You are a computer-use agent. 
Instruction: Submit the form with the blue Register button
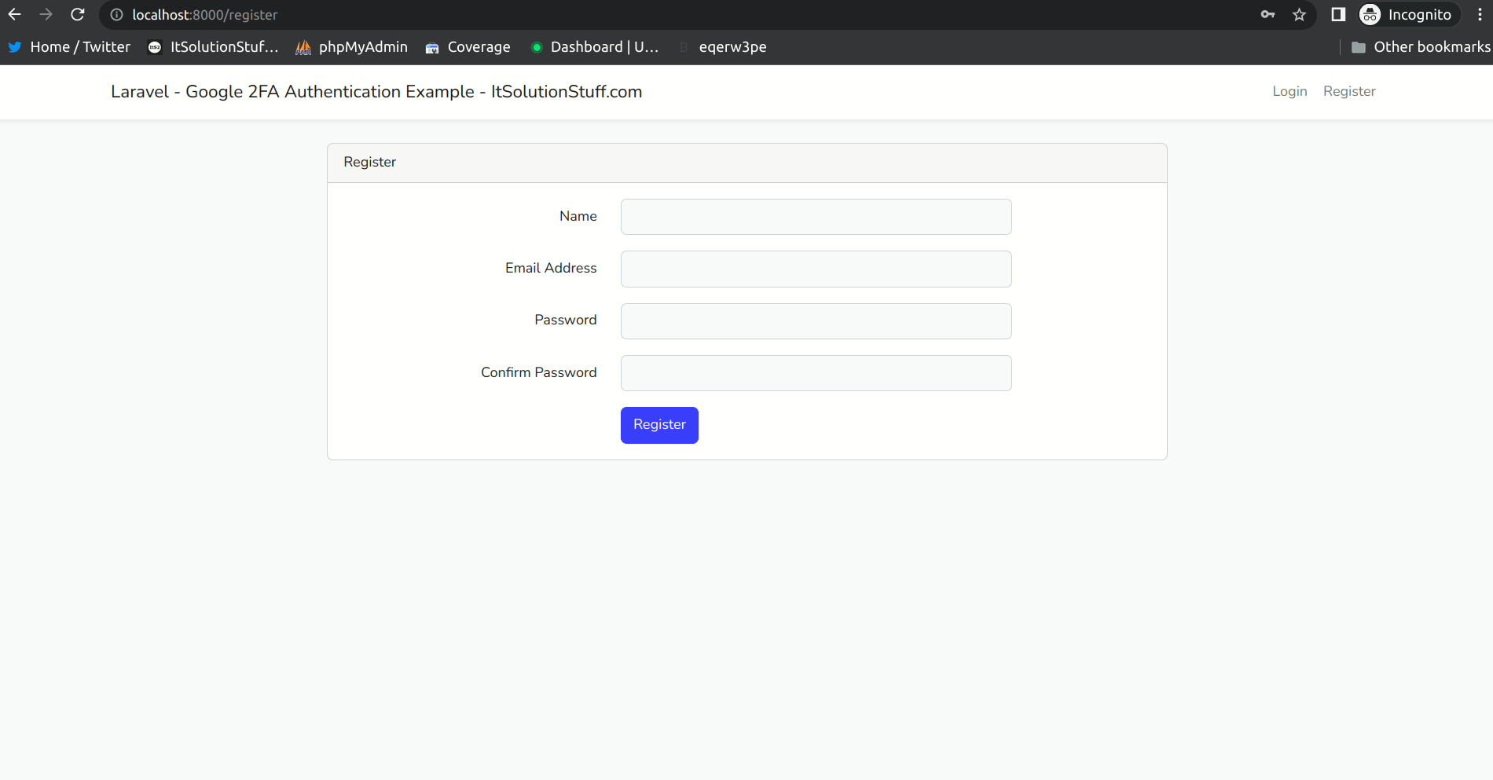tap(659, 425)
